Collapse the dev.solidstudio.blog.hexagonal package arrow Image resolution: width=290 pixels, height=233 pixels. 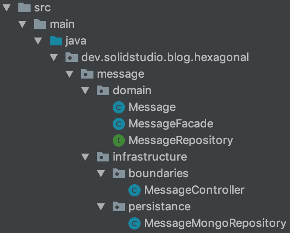(x=54, y=58)
